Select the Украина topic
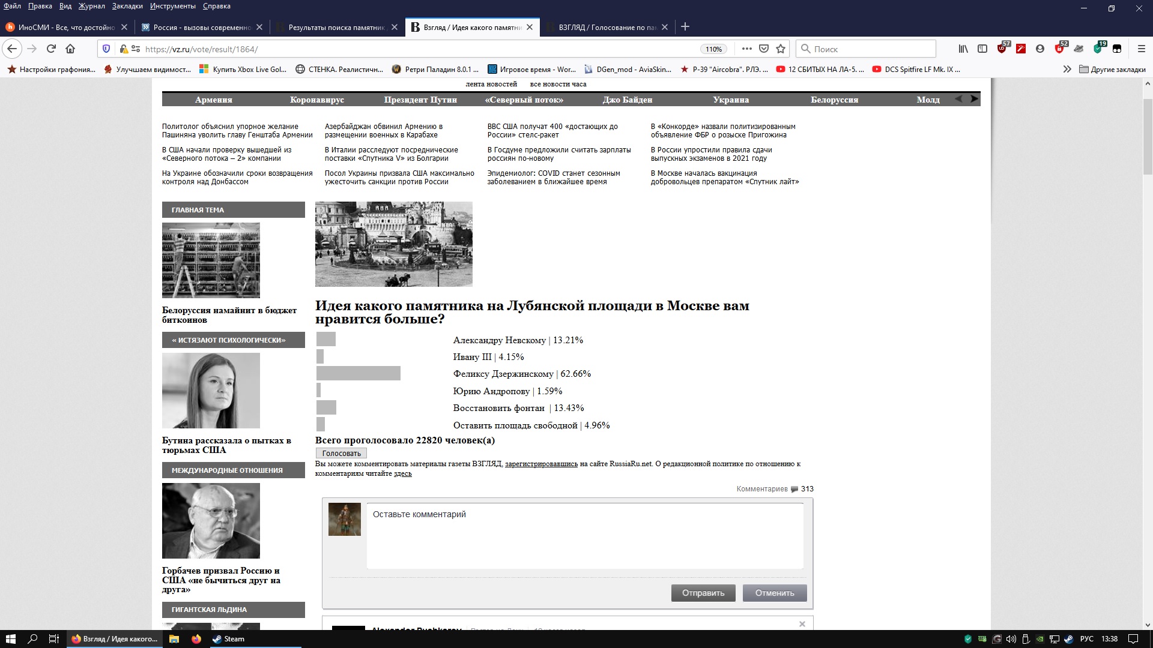1153x648 pixels. pos(731,100)
